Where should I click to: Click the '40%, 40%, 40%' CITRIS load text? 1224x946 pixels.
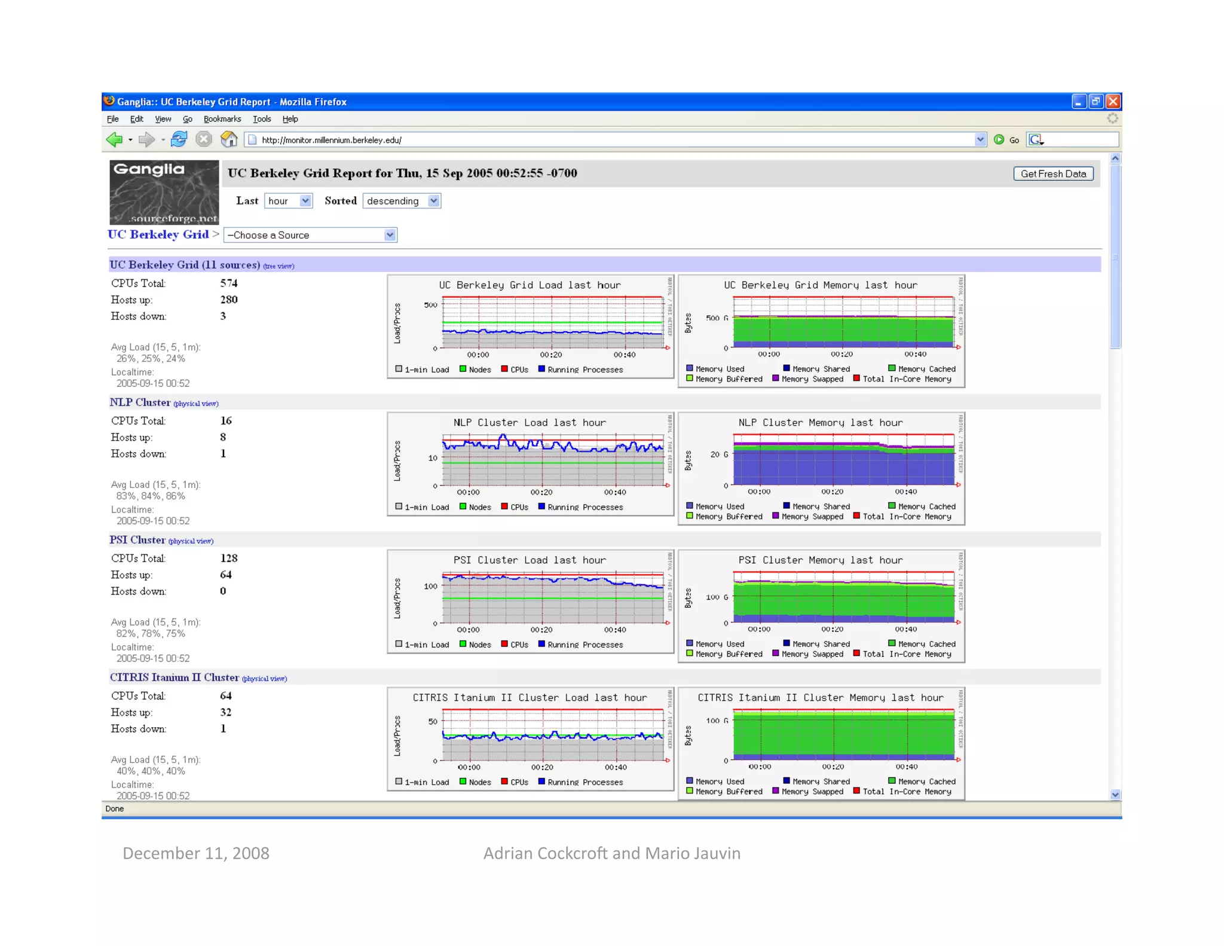(x=151, y=771)
